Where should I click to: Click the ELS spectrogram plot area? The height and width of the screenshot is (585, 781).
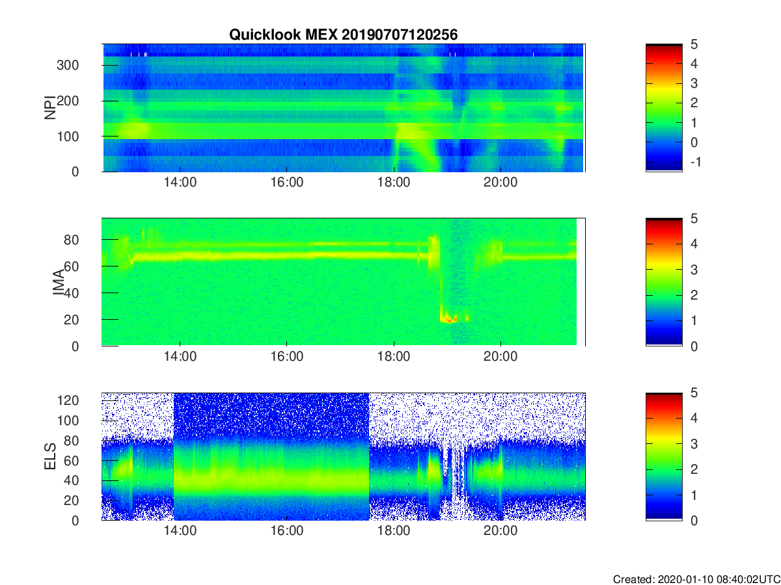344,456
